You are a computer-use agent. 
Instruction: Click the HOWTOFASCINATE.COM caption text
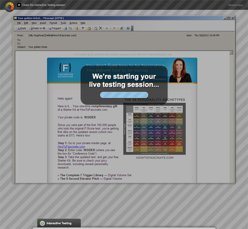pyautogui.click(x=155, y=158)
